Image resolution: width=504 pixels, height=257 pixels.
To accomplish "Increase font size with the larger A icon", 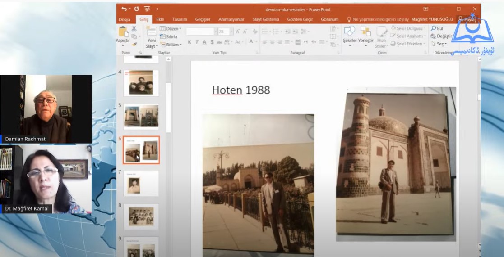I will click(237, 32).
